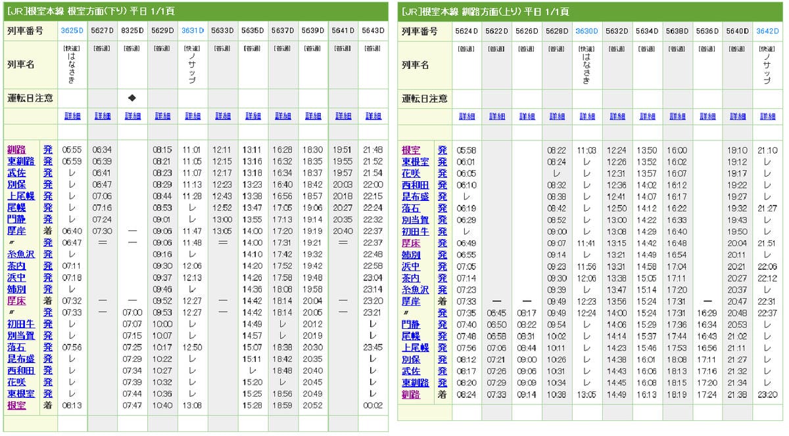
Task: Click 発 link beside 落石 in 釧路方面 table
Action: (x=442, y=207)
